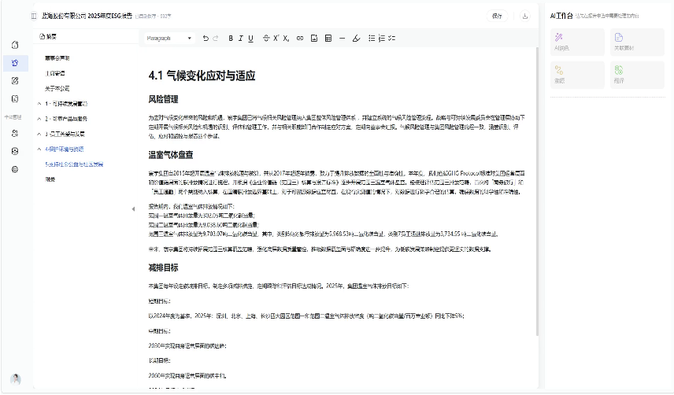Image resolution: width=674 pixels, height=395 pixels.
Task: Place cursor in 温室气体盘查 heading
Action: pyautogui.click(x=171, y=154)
